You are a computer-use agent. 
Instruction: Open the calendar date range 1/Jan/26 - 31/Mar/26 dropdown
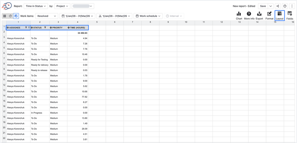pos(77,16)
